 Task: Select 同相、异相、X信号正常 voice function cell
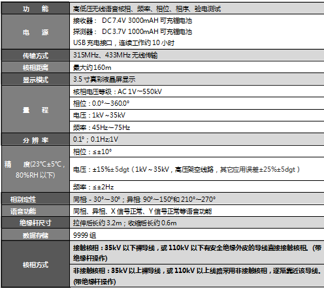(x=197, y=211)
